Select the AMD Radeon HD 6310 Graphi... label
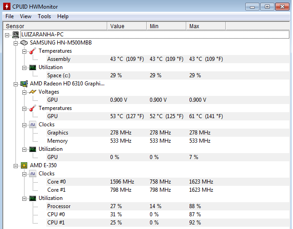This screenshot has height=229, width=293. coord(67,84)
